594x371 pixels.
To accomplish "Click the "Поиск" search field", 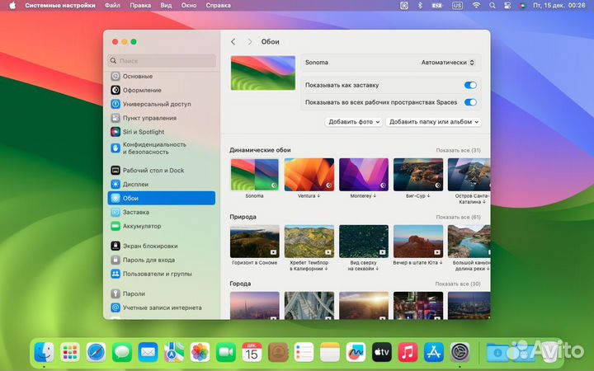I will 162,60.
